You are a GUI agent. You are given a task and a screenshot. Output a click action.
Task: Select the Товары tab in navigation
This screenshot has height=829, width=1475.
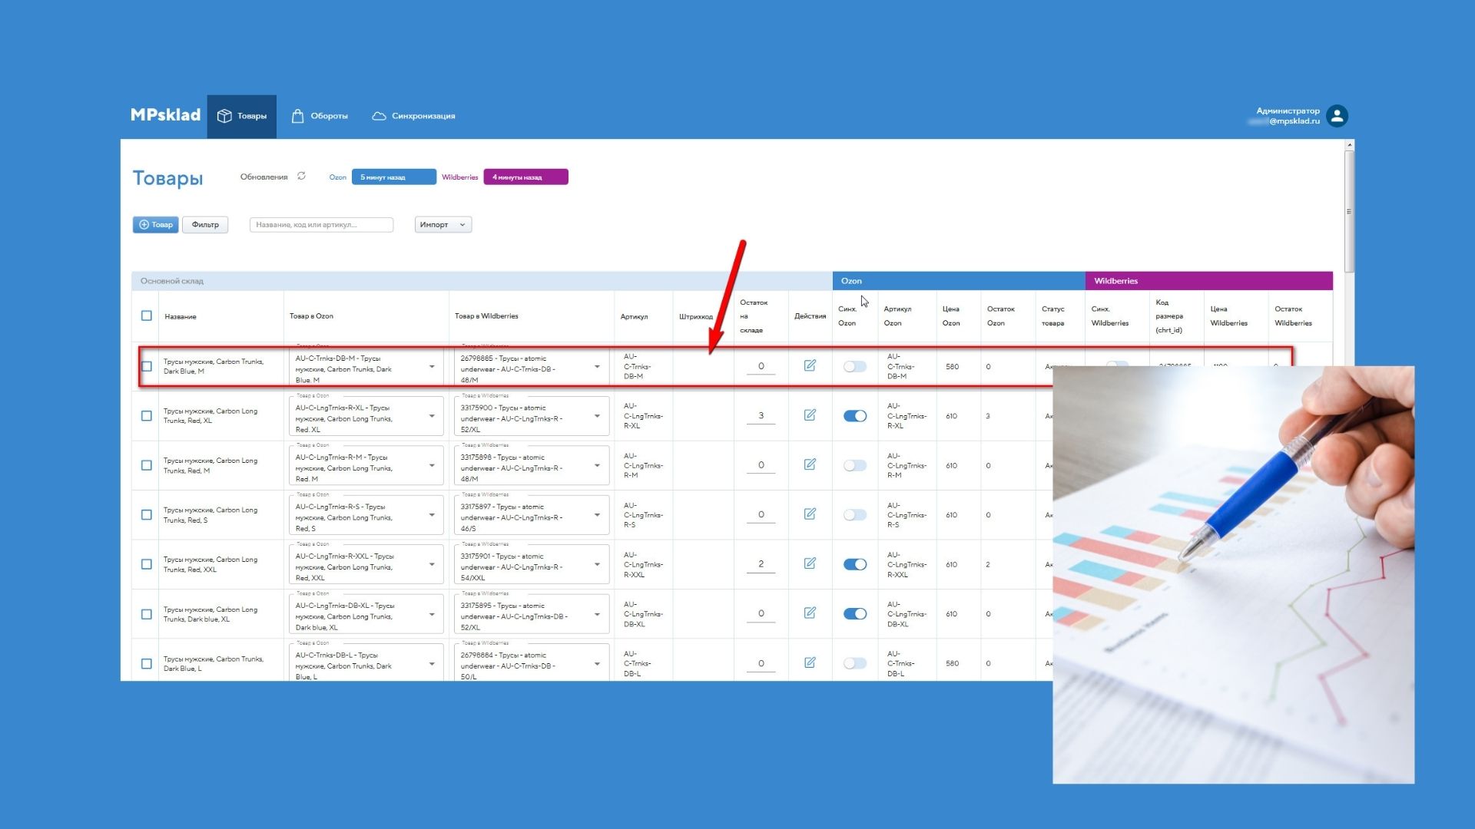click(241, 115)
